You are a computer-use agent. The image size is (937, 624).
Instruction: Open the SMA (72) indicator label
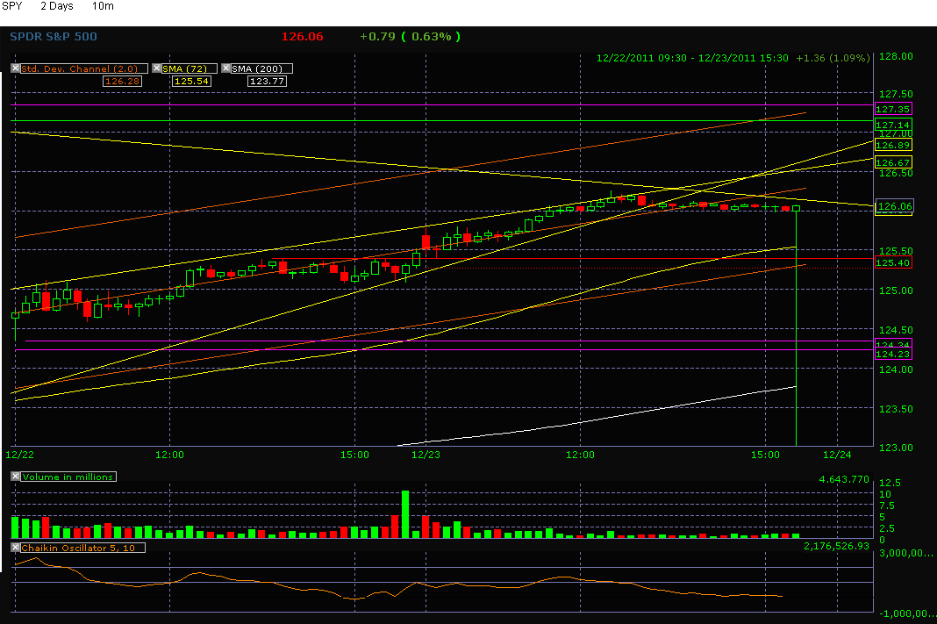(189, 68)
